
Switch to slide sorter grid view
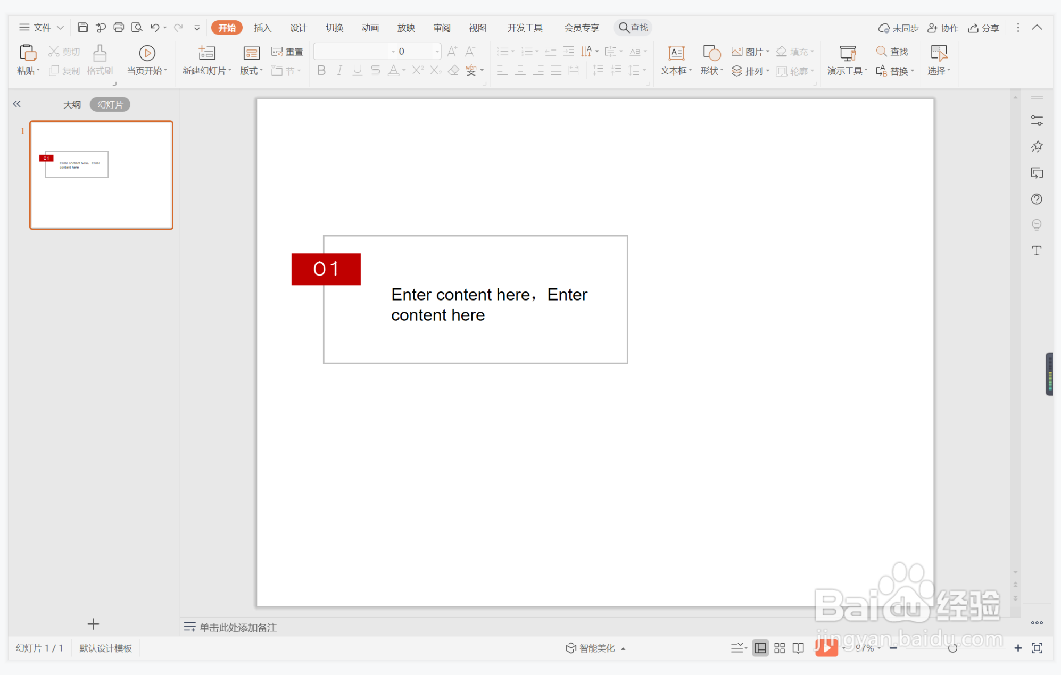coord(780,648)
